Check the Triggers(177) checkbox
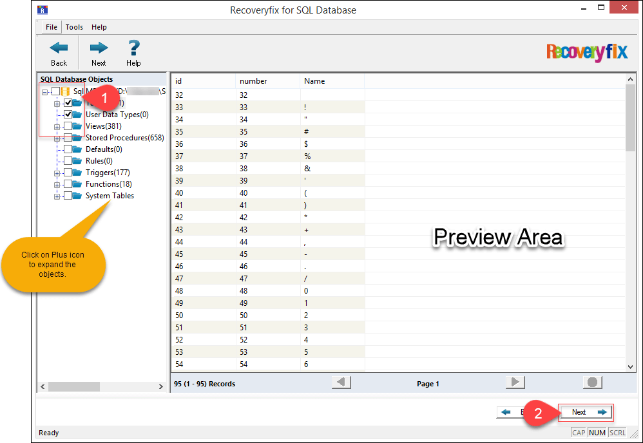 (68, 173)
